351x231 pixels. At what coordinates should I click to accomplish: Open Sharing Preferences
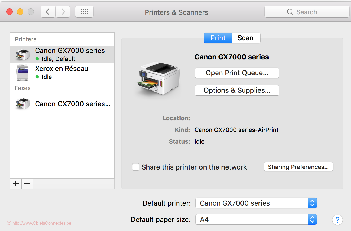[x=298, y=167]
